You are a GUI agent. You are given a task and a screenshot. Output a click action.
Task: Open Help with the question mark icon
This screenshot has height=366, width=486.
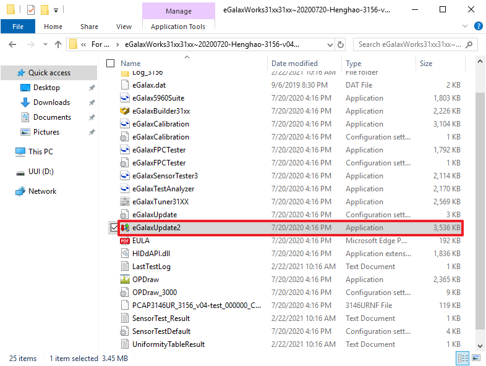(477, 27)
